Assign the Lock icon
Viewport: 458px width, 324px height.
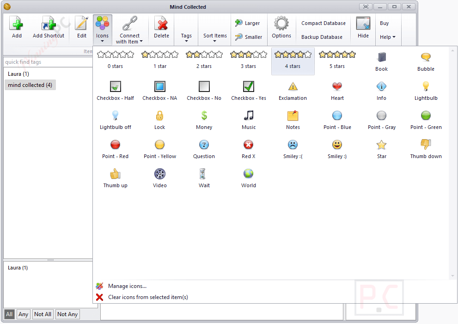coord(160,120)
